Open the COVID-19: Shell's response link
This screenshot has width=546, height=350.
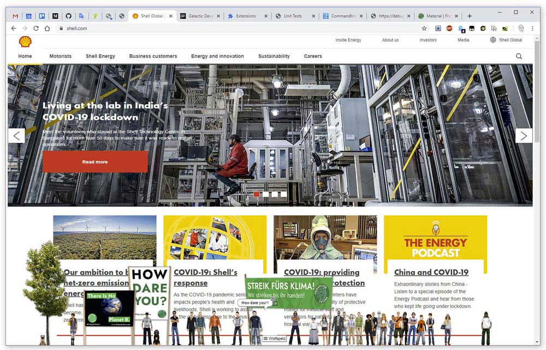pyautogui.click(x=205, y=277)
